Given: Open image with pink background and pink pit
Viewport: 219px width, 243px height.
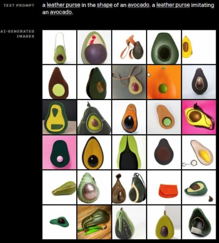Looking at the screenshot, I should [59, 152].
